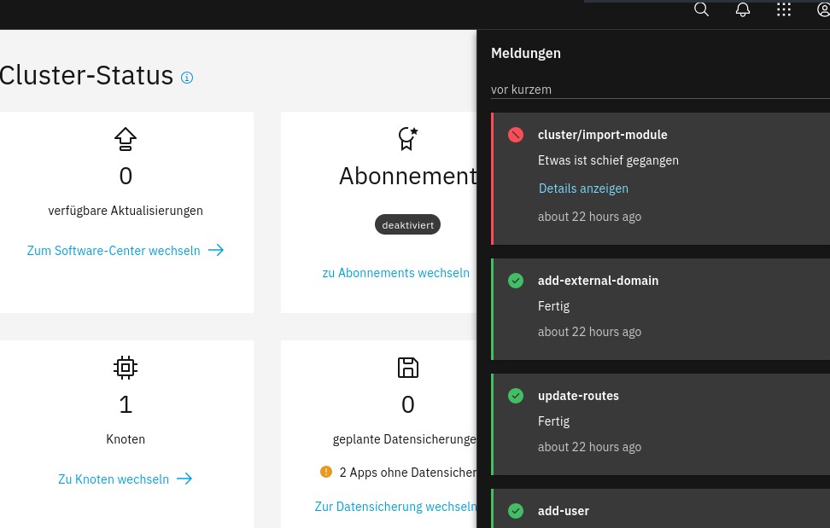The image size is (830, 528).
Task: Click the vor kurzem section label
Action: pos(521,90)
